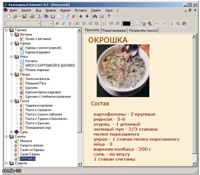Click the Print preview icon

38,16
